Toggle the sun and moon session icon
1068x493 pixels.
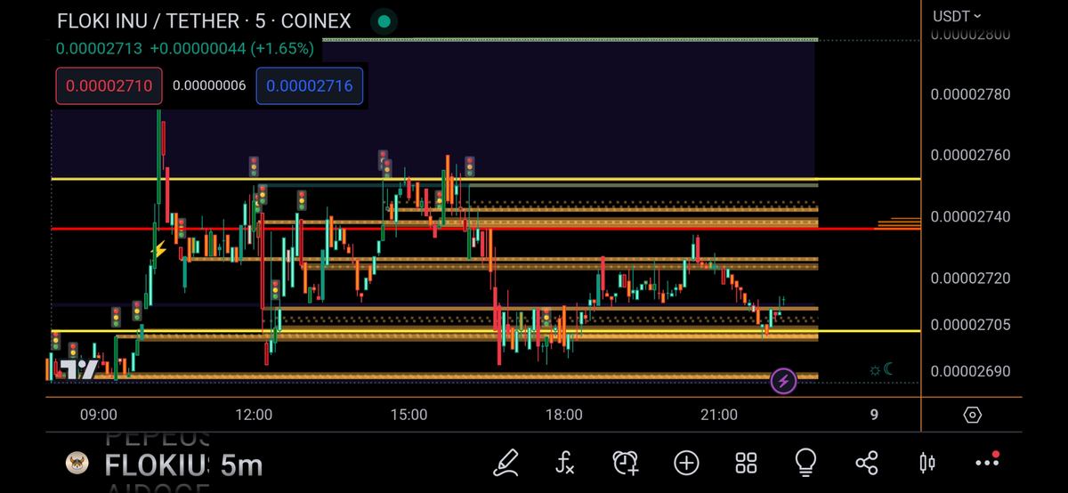880,370
